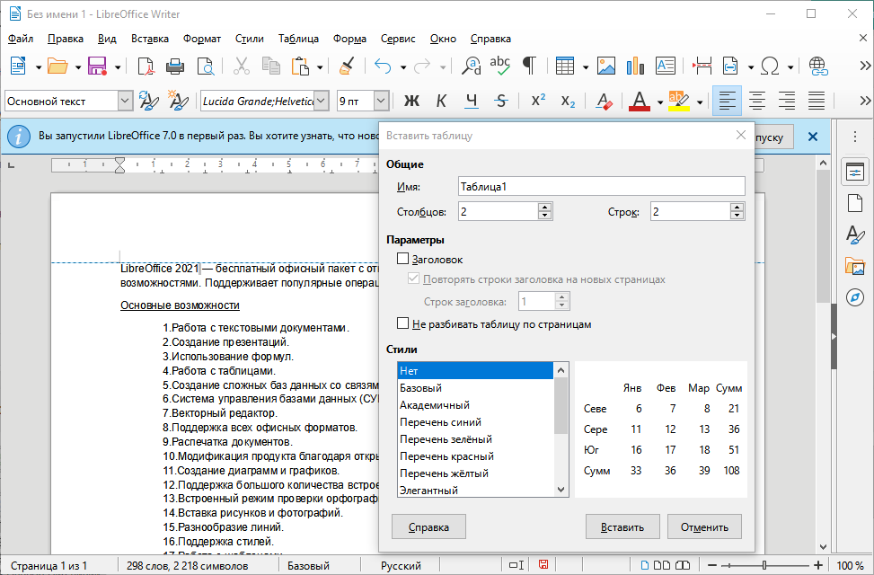
Task: Open the Navigator compass icon in sidebar
Action: pyautogui.click(x=854, y=296)
